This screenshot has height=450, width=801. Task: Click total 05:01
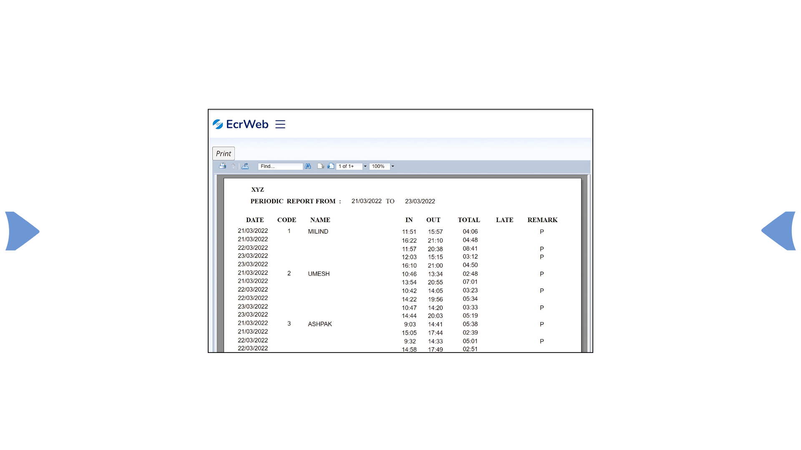(470, 341)
